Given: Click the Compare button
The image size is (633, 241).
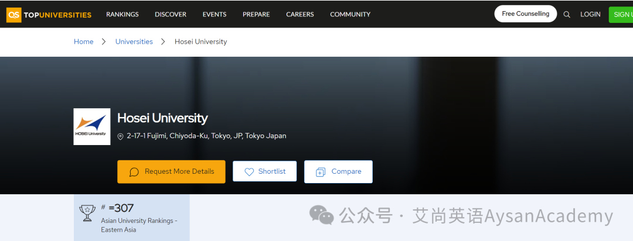Looking at the screenshot, I should coord(338,171).
